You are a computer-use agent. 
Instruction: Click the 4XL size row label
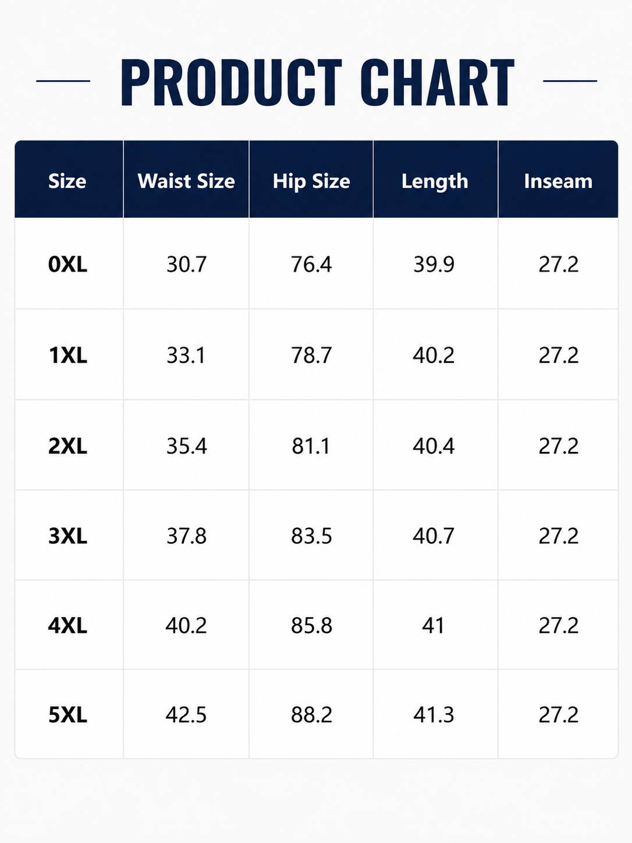tap(68, 625)
